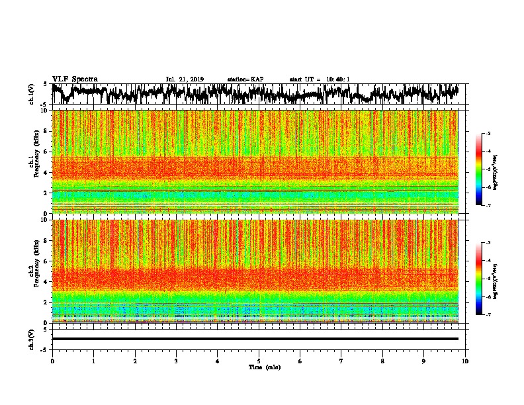
Task: Click time axis tick label '10'
Action: click(465, 361)
